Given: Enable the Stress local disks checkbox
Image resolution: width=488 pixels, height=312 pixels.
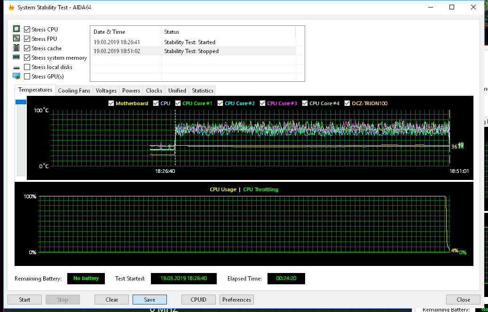Looking at the screenshot, I should (27, 67).
